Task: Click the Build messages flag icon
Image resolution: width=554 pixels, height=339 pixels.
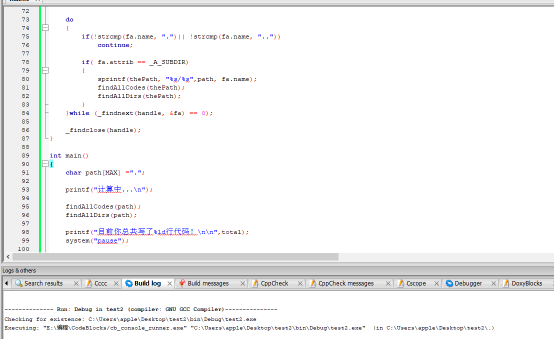Action: pos(182,283)
